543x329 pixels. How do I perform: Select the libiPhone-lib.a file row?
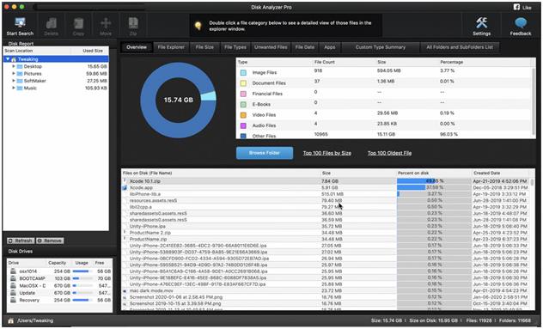pyautogui.click(x=326, y=194)
